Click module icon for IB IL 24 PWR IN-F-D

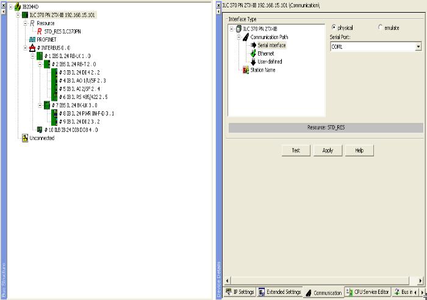coord(54,113)
